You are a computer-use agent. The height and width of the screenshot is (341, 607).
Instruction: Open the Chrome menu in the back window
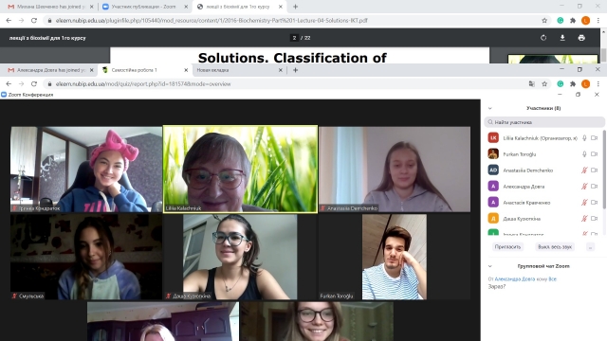click(x=598, y=21)
